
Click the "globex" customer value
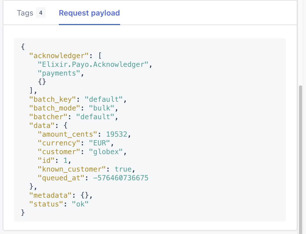(x=106, y=152)
